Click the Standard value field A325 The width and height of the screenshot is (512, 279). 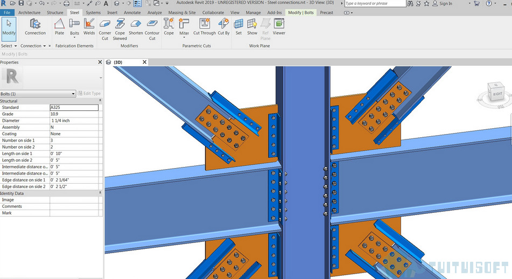pos(74,108)
